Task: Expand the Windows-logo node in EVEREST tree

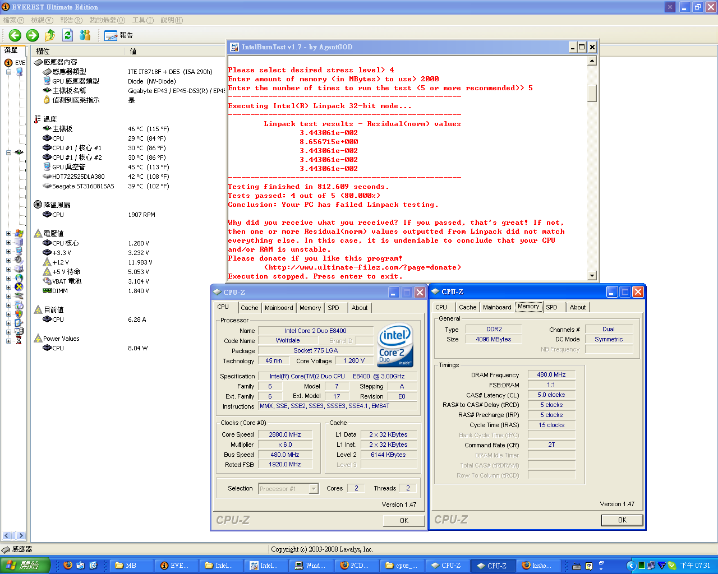Action: 8,233
